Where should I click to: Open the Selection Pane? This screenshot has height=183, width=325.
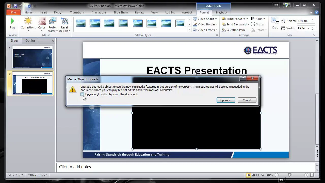(234, 30)
